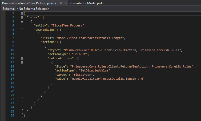Collapse the object block on line 6
The image size is (201, 121).
pyautogui.click(x=22, y=34)
